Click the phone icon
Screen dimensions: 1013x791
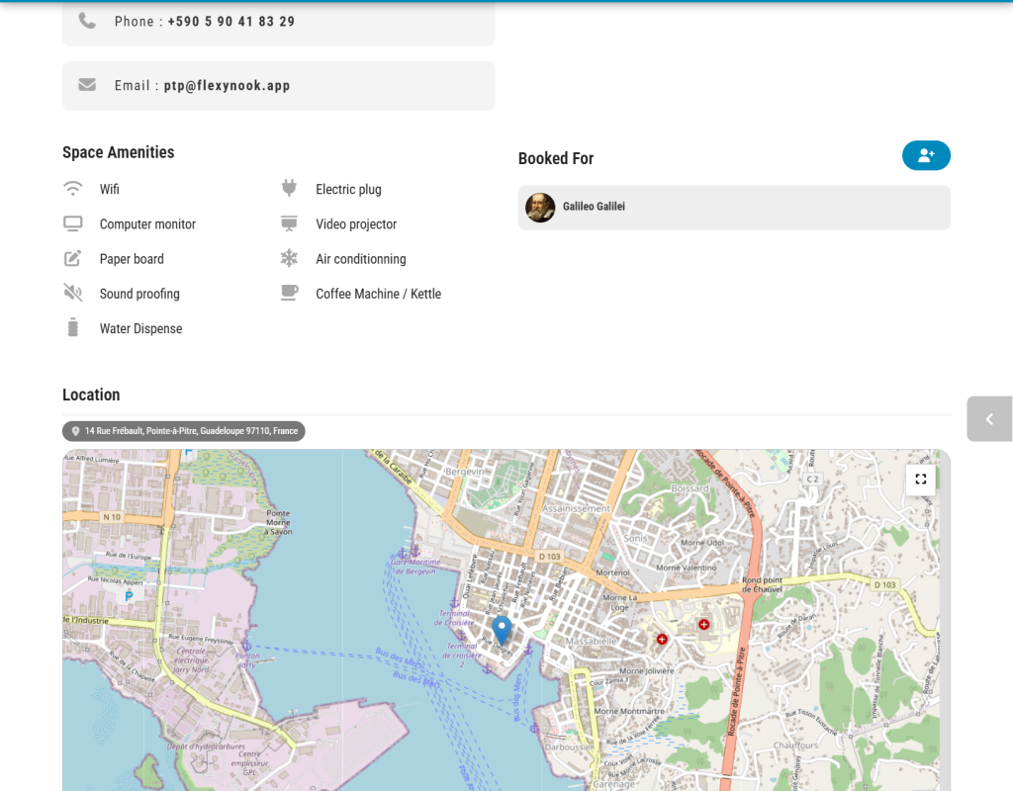point(87,22)
